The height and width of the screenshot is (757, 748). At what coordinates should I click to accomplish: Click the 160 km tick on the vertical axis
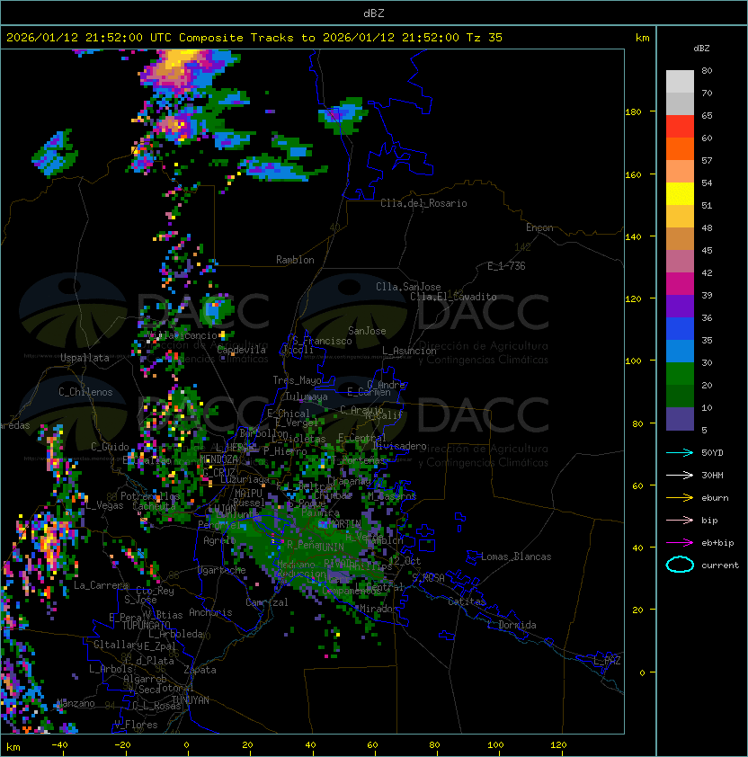pos(633,174)
